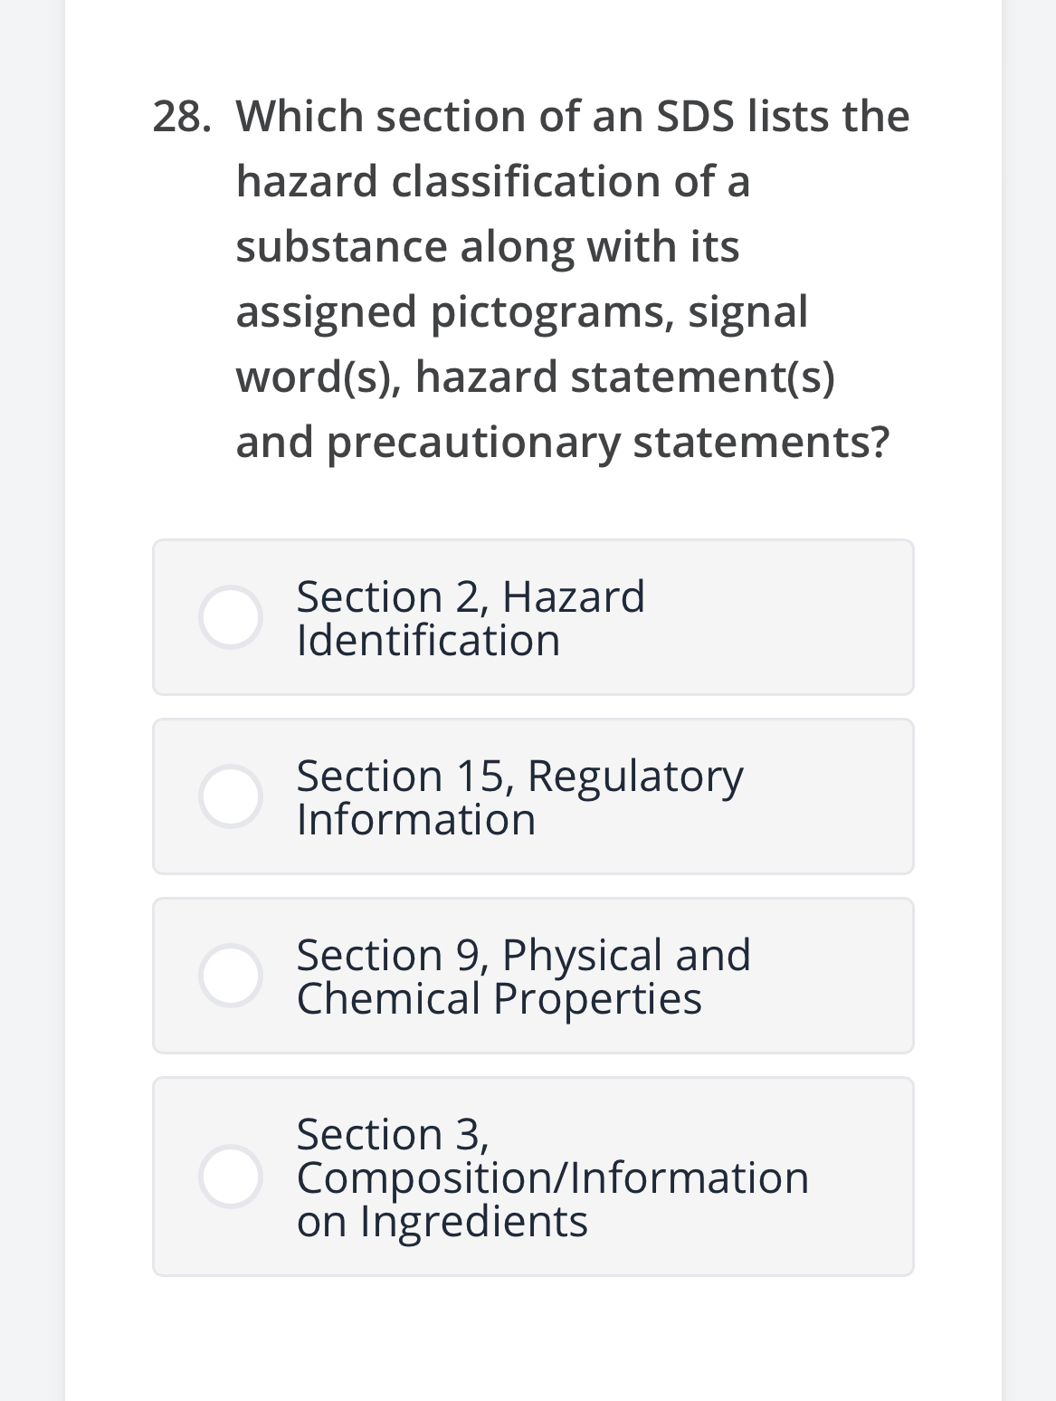Viewport: 1056px width, 1401px height.
Task: Select the radio button for Section 15, Regulatory Information
Action: [x=232, y=796]
